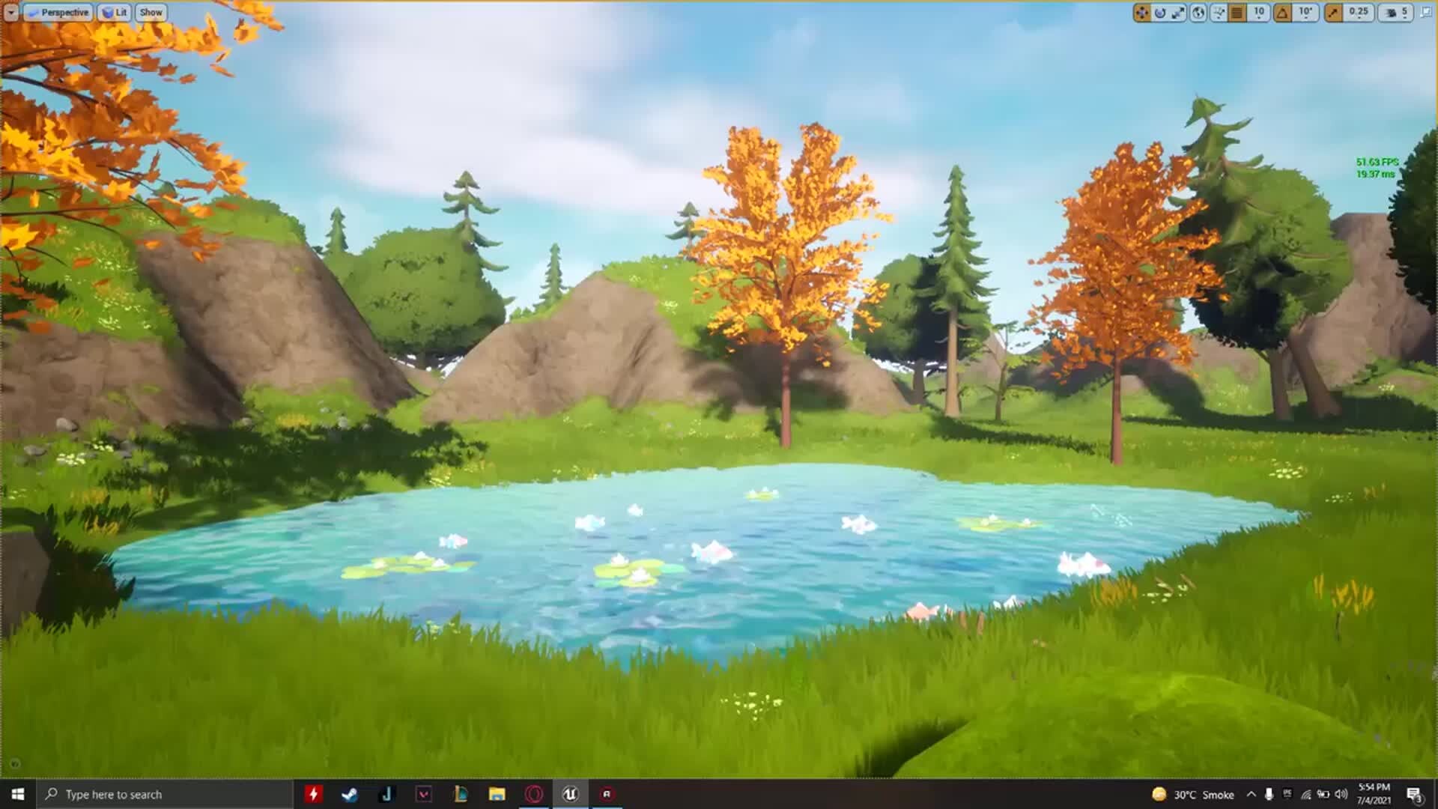Switch between world and local coordinate space
1438x809 pixels.
point(1199,12)
